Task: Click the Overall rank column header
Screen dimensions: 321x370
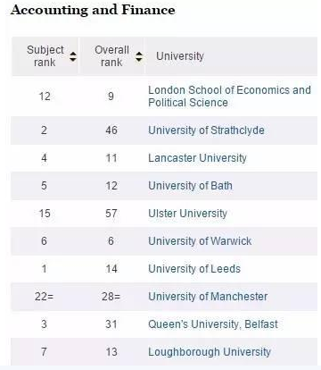Action: (x=111, y=56)
